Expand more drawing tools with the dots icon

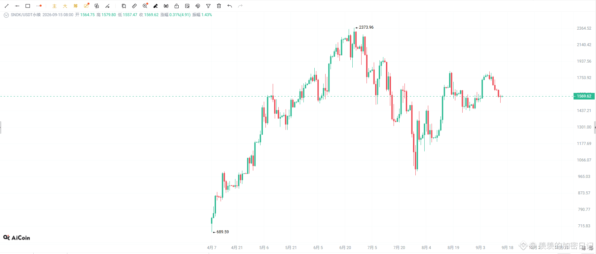[39, 6]
